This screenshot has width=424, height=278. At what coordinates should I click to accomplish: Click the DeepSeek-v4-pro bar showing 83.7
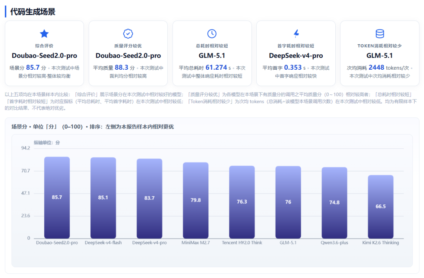(x=149, y=199)
